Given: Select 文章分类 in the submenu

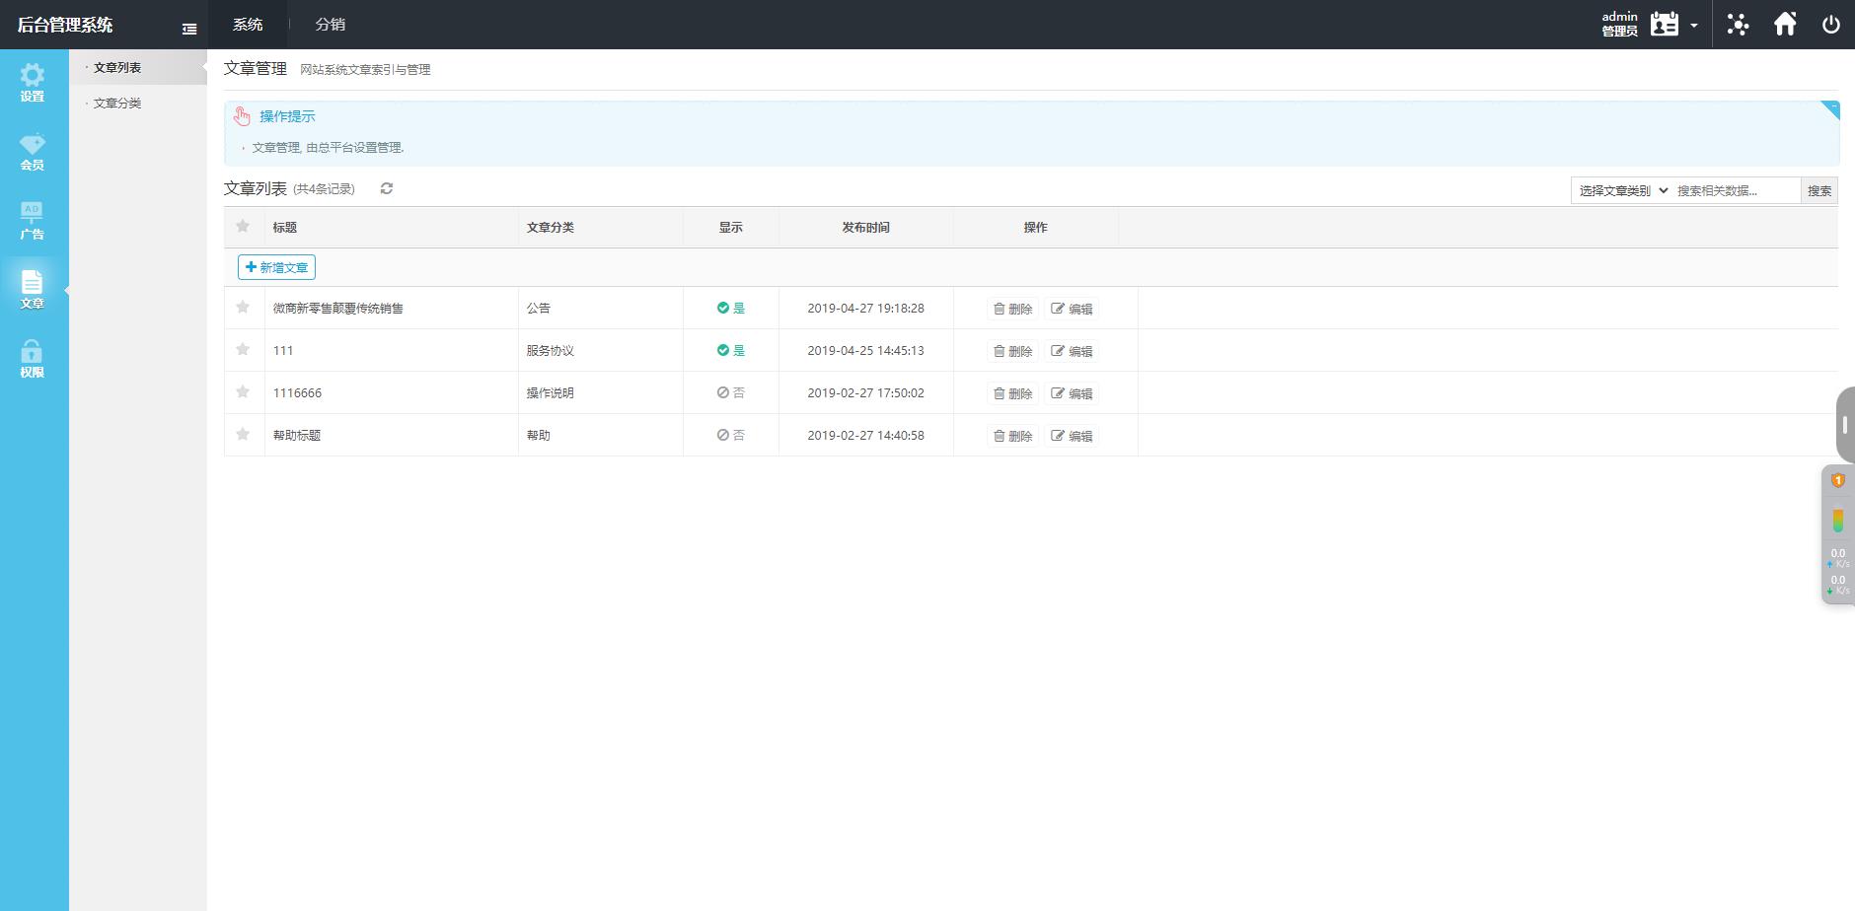Looking at the screenshot, I should (117, 104).
